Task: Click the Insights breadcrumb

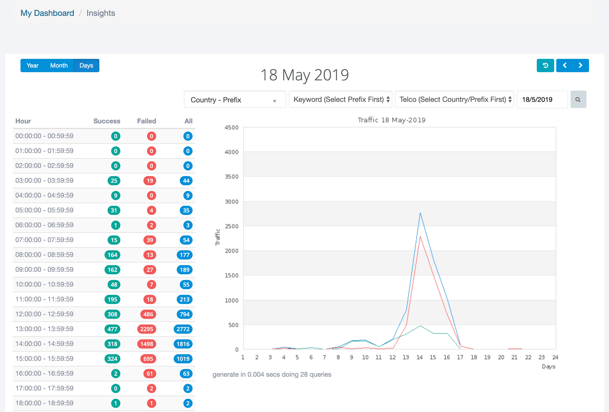Action: click(x=101, y=13)
